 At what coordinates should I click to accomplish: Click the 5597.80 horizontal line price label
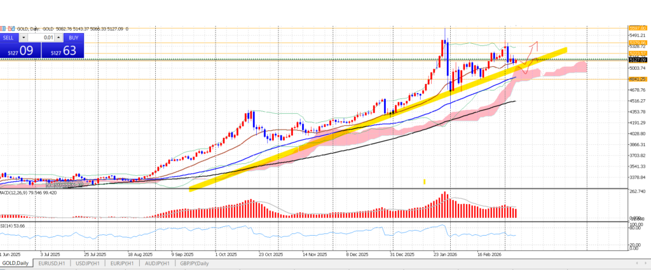pos(638,28)
